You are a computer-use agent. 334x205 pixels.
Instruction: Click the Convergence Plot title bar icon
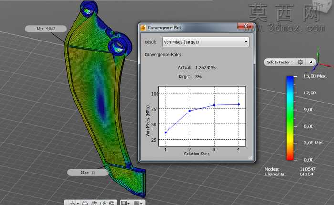point(144,28)
